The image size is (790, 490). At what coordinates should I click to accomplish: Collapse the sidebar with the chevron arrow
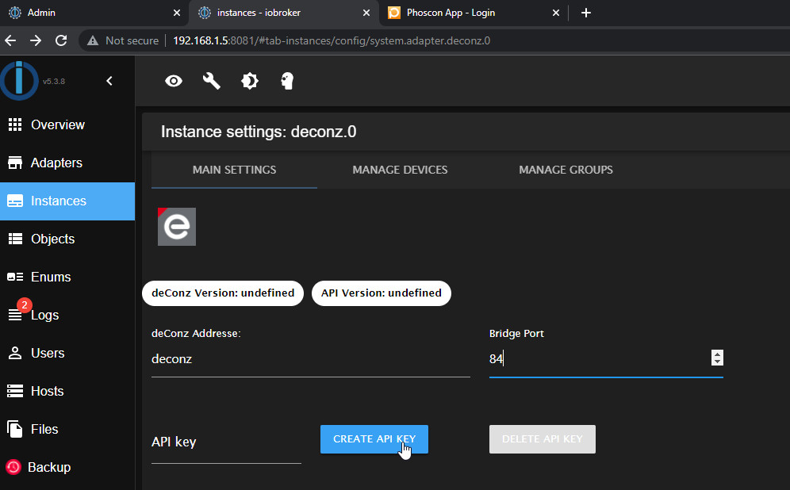pyautogui.click(x=109, y=81)
